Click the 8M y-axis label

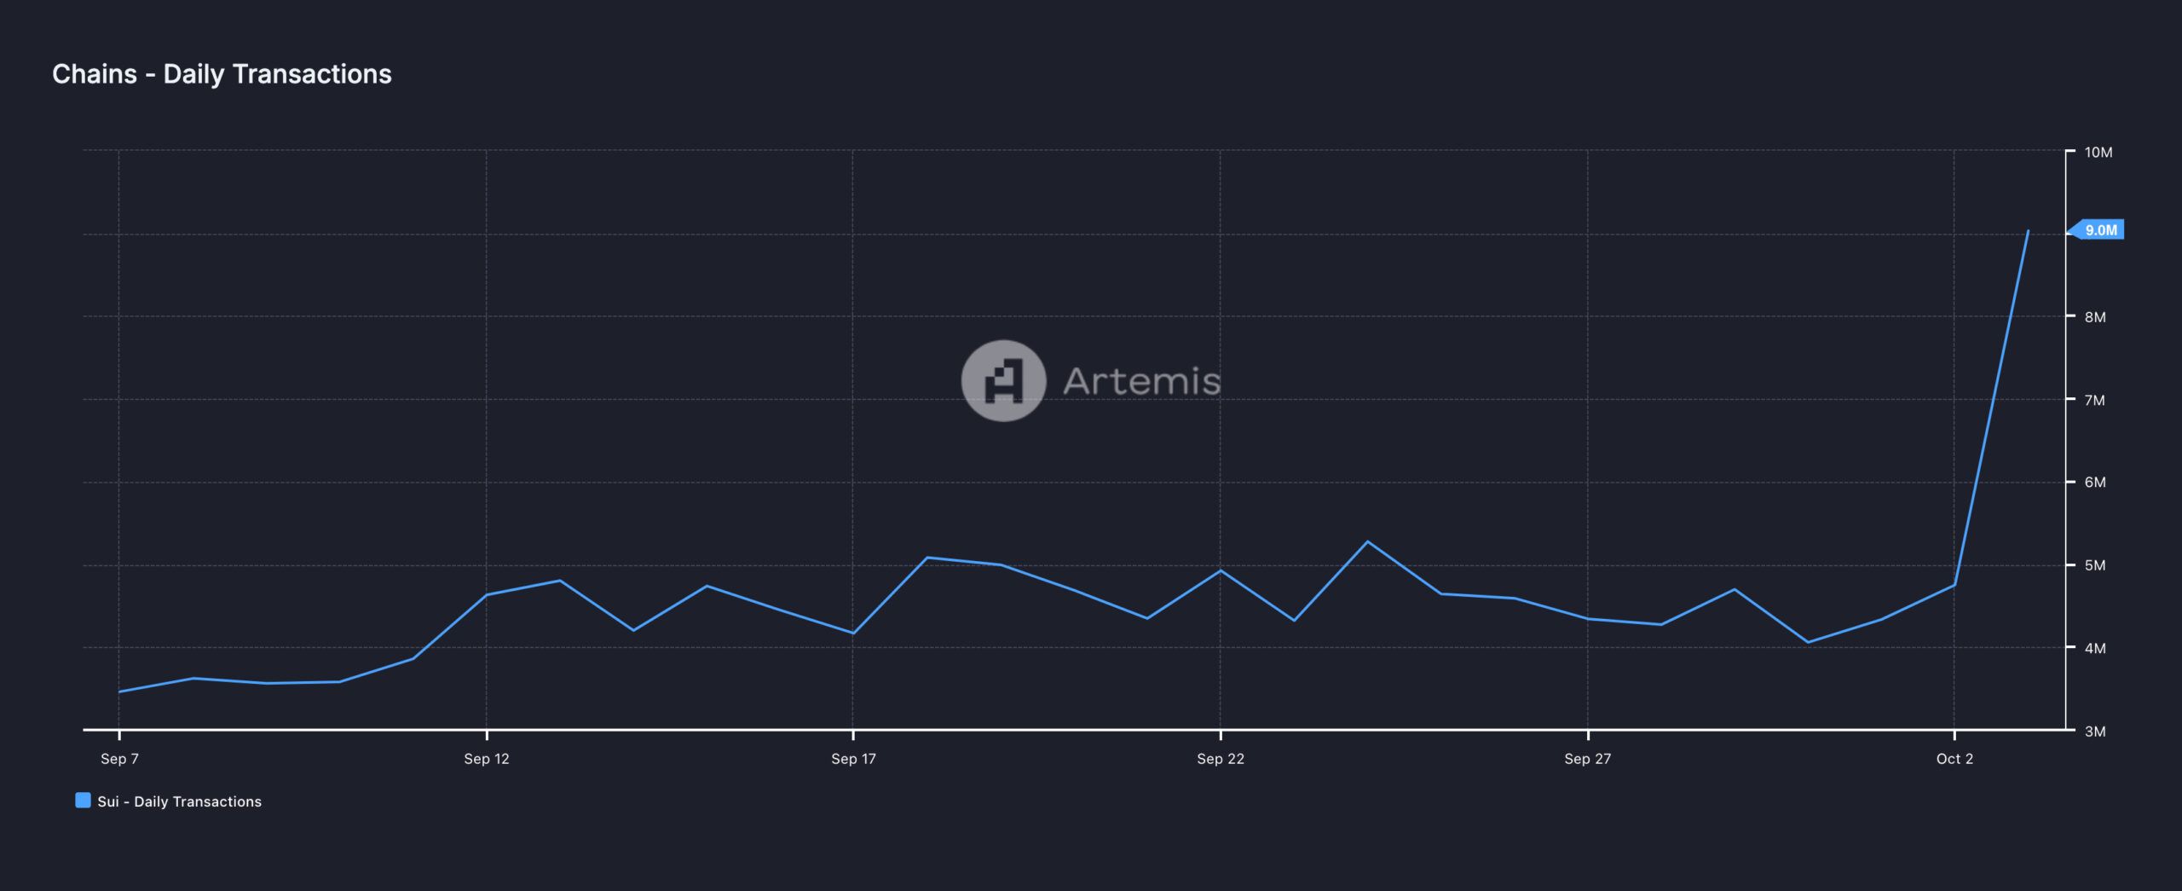point(2095,317)
